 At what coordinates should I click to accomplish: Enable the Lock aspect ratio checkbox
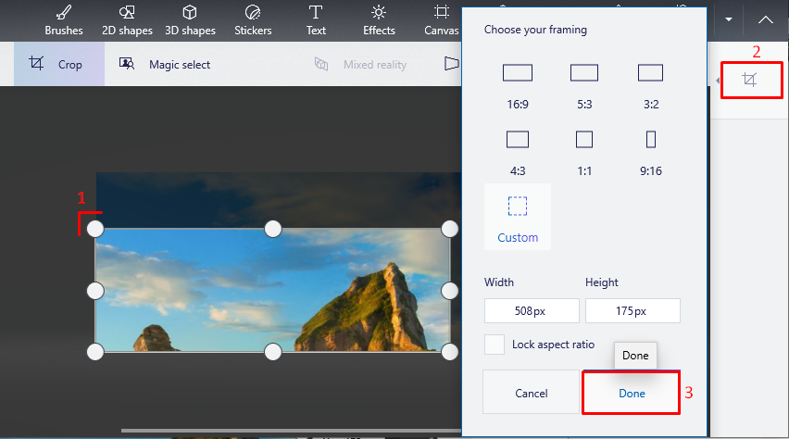point(495,345)
